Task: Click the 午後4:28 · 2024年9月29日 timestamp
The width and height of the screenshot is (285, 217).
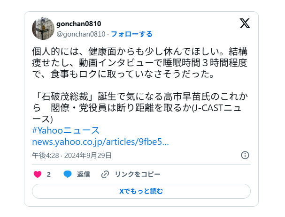Action: coord(72,156)
